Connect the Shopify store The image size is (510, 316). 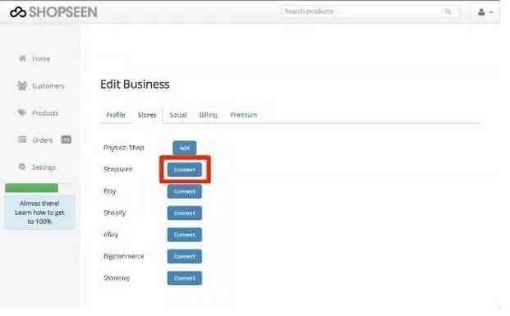(185, 213)
